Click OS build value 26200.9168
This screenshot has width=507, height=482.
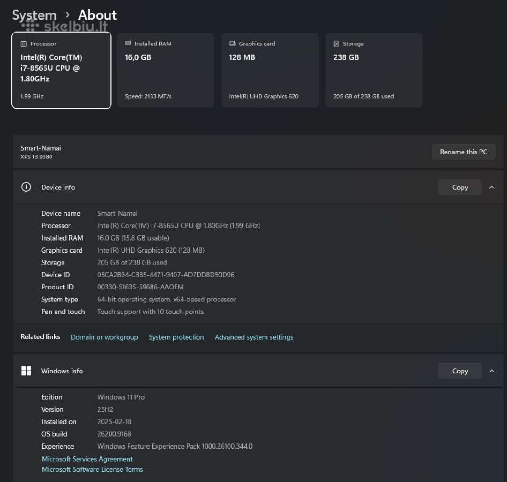point(114,434)
